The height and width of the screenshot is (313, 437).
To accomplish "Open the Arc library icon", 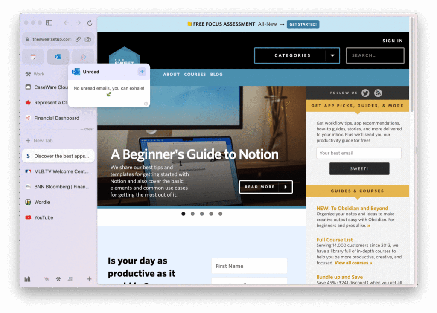I will (28, 279).
